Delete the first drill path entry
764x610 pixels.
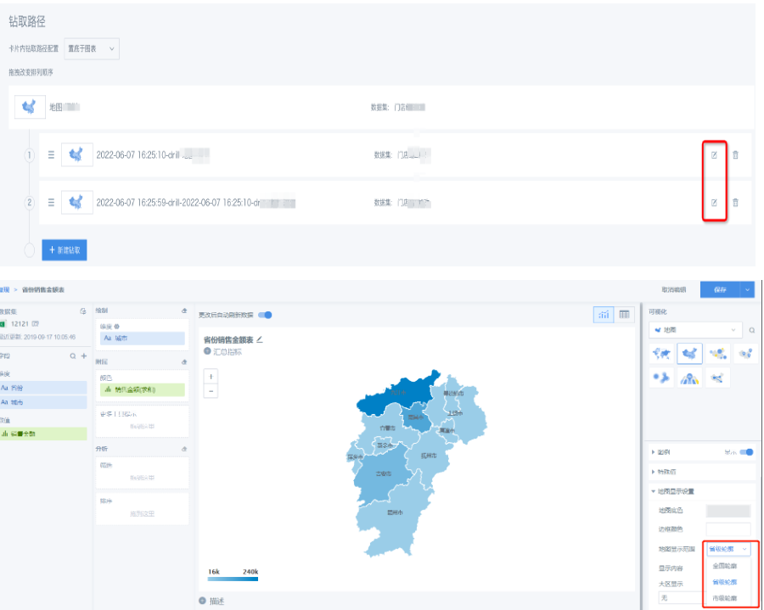[735, 154]
